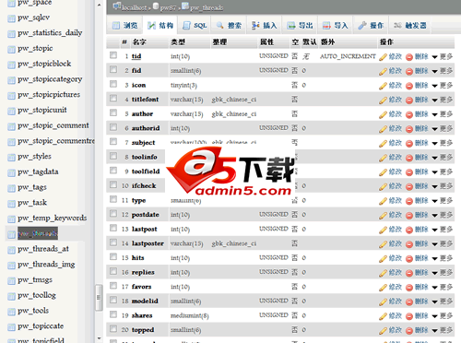Click the pencil edit icon for hits row
461x343 pixels.
(383, 259)
